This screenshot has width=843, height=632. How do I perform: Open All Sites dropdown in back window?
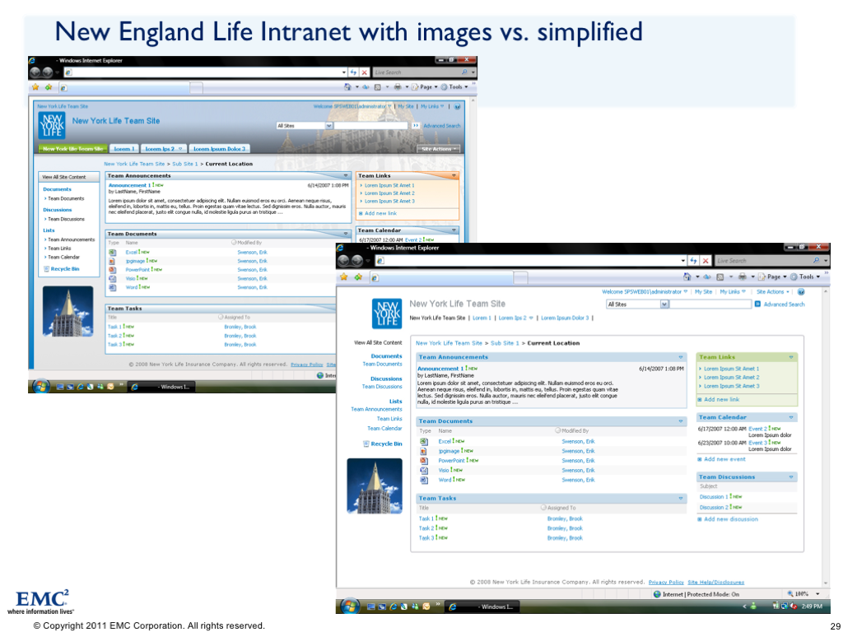point(329,126)
